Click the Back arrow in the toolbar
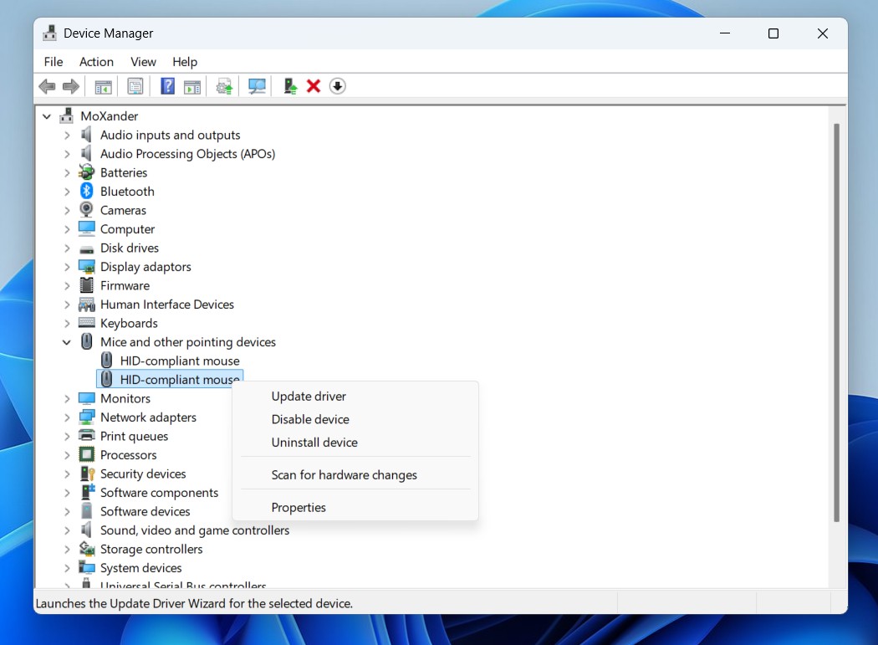Viewport: 878px width, 645px height. coord(47,86)
